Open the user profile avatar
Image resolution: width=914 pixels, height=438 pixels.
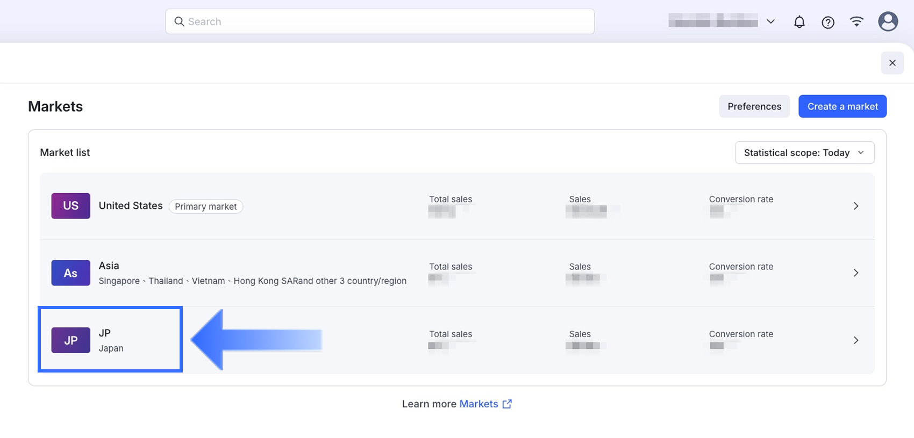pyautogui.click(x=888, y=21)
